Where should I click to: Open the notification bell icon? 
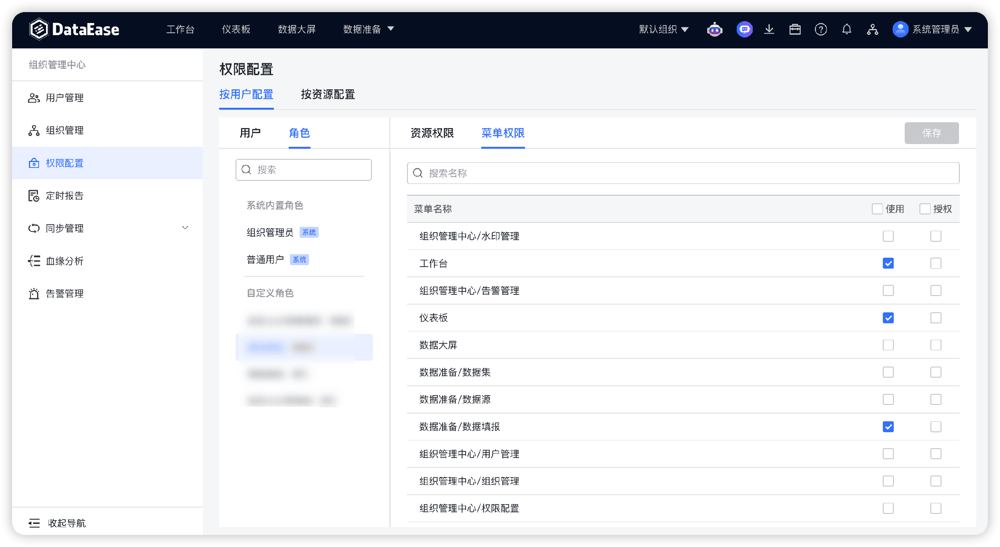click(x=847, y=29)
